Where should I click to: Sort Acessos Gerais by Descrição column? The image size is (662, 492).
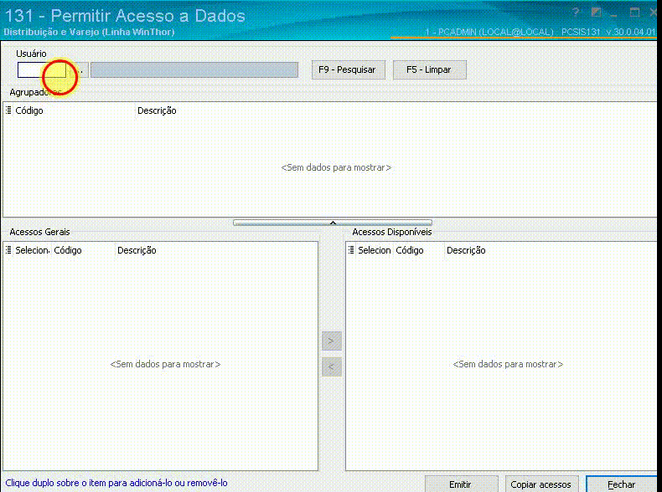(137, 250)
